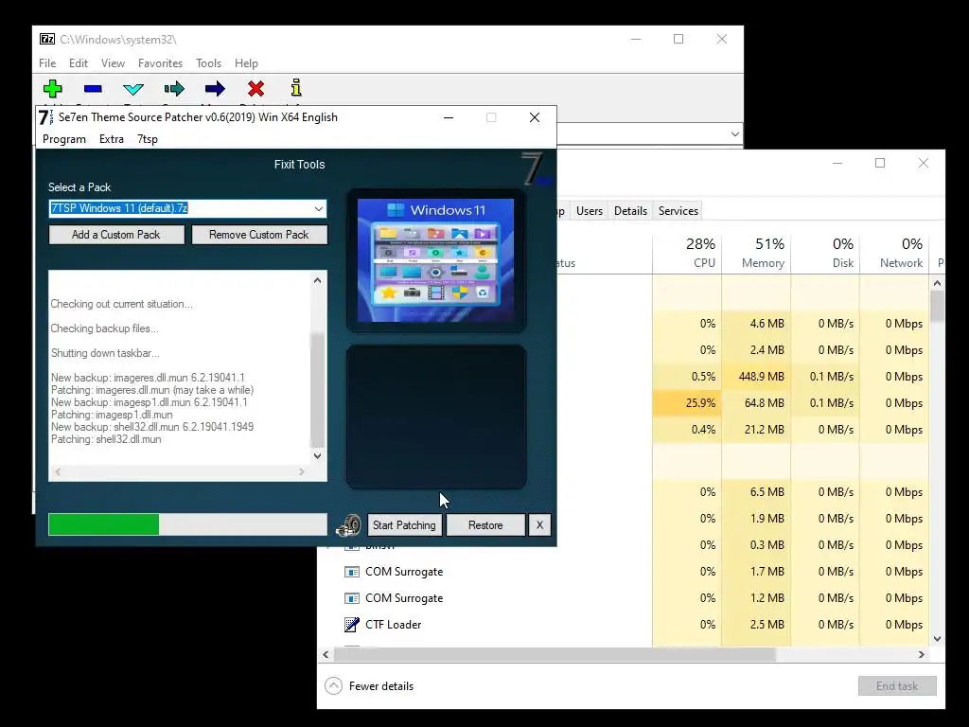The height and width of the screenshot is (727, 969).
Task: Click the yellow Info icon in 7-Zip toolbar
Action: [x=296, y=88]
